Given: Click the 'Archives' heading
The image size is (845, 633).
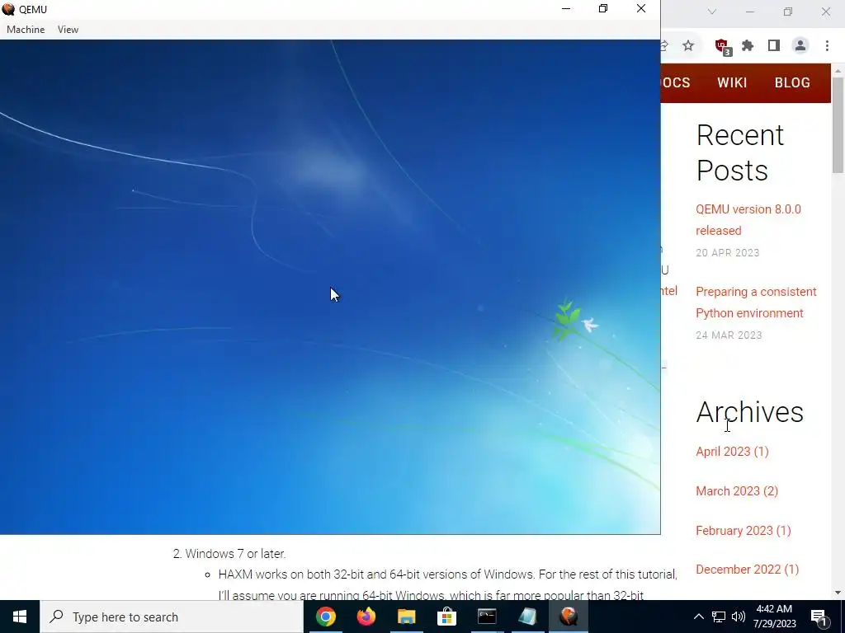Looking at the screenshot, I should (749, 412).
